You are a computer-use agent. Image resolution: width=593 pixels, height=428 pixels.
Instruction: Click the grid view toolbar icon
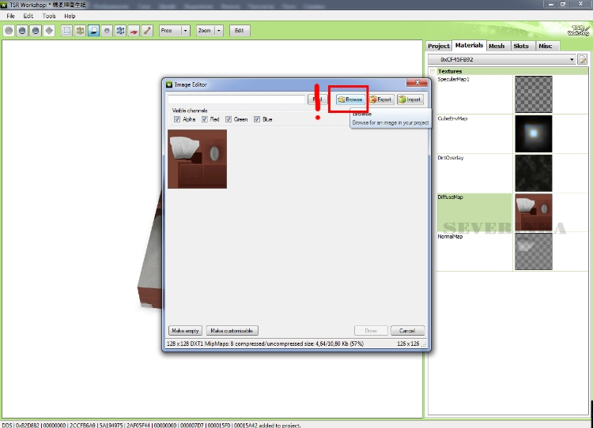point(66,31)
